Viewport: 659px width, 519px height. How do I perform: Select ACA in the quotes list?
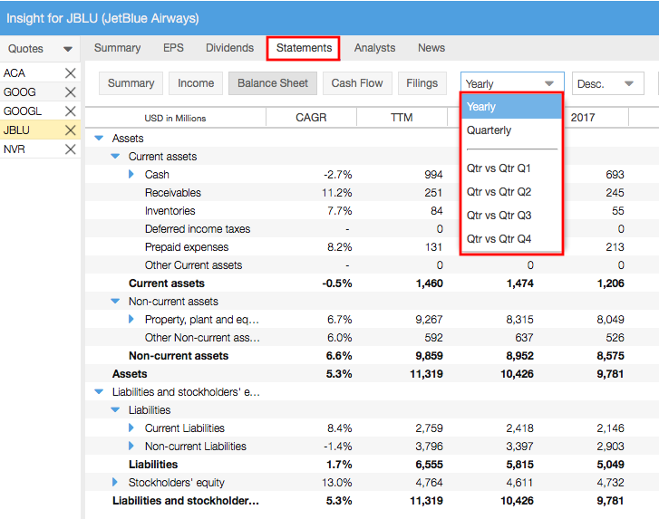click(x=15, y=73)
